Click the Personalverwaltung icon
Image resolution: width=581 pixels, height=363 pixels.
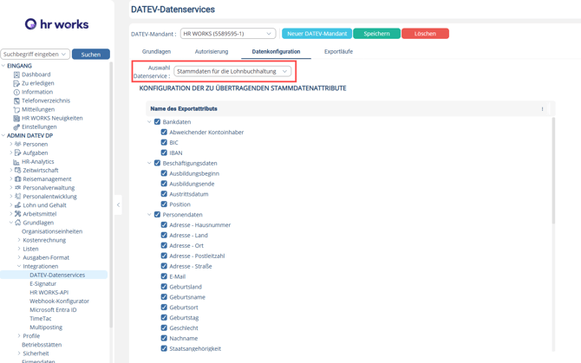(x=18, y=188)
